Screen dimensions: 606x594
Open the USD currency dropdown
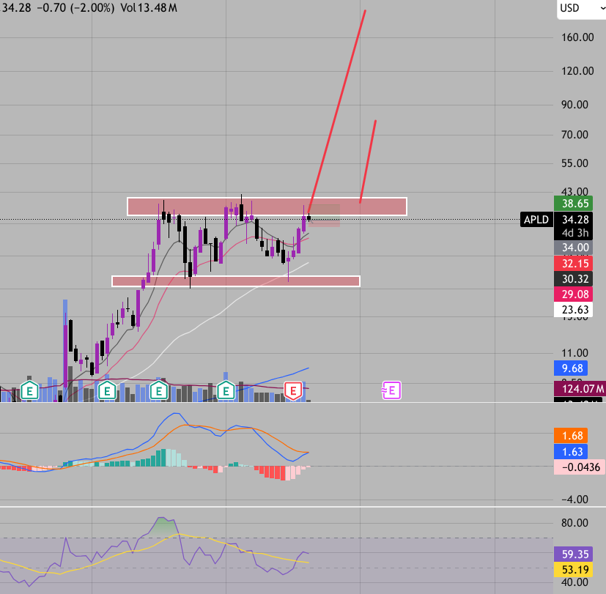[x=583, y=9]
